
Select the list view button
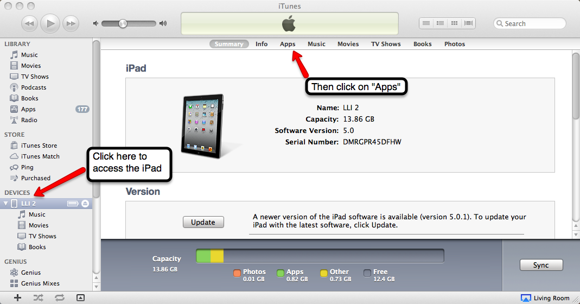(426, 23)
